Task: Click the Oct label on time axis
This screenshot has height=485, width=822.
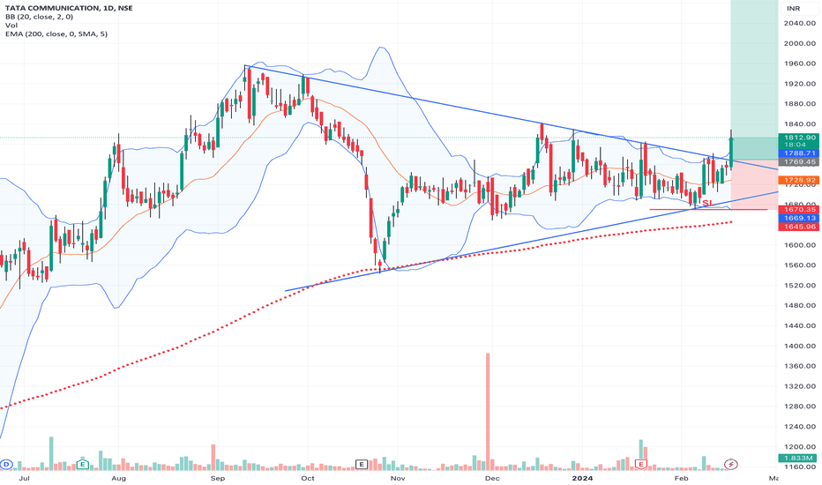Action: (x=308, y=478)
